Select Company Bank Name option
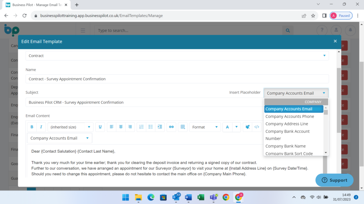 (294, 146)
